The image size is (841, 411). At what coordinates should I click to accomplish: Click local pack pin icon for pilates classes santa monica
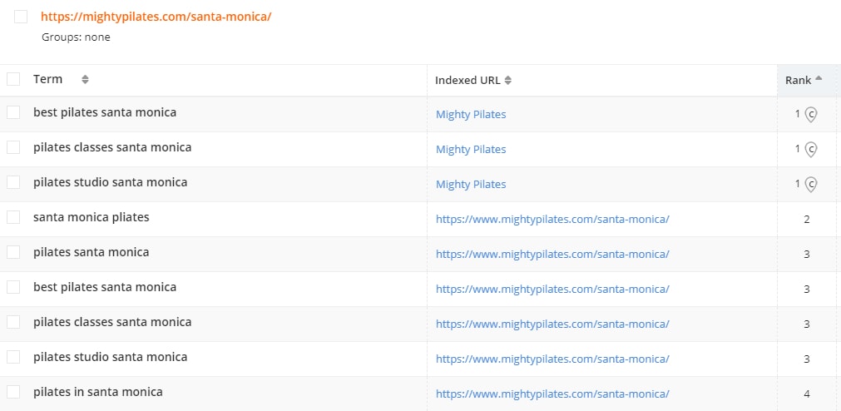(x=811, y=149)
